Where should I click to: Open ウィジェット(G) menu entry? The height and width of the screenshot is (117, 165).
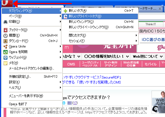[32, 57]
